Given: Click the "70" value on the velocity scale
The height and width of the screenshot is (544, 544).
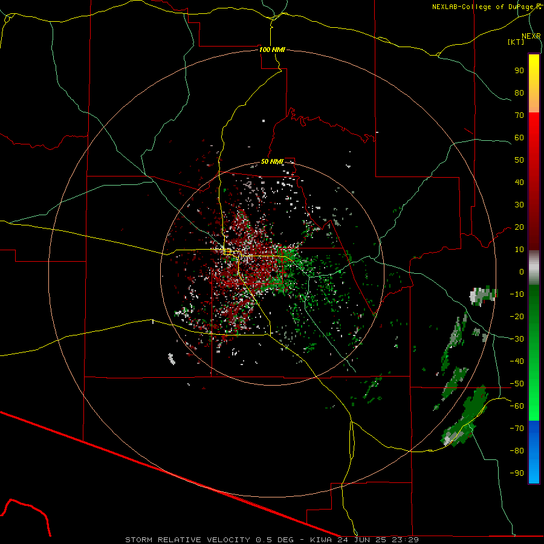Looking at the screenshot, I should (x=519, y=115).
